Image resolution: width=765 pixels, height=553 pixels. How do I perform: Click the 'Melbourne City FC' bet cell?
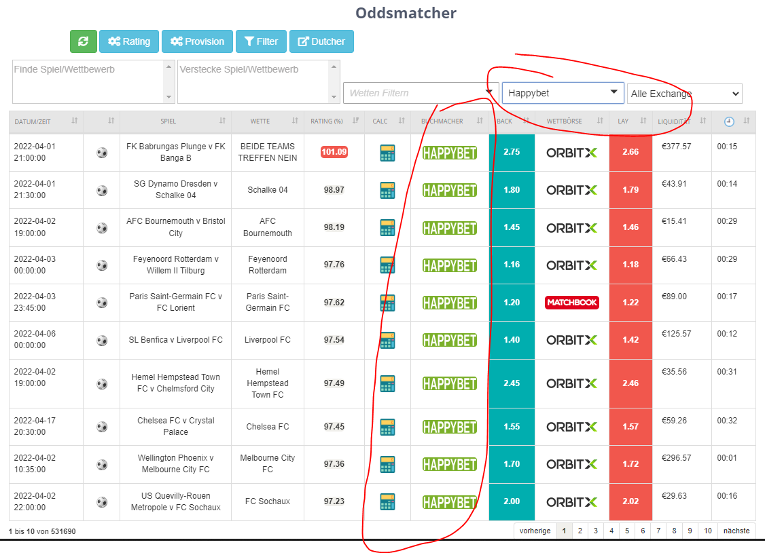pyautogui.click(x=268, y=464)
